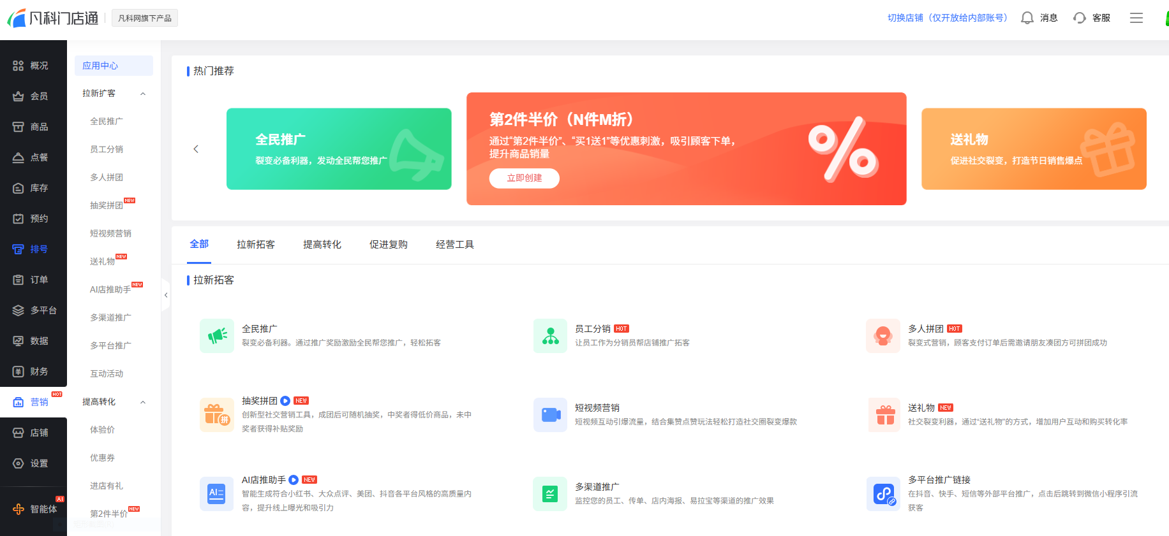Open the 商品 shop icon
This screenshot has height=536, width=1169.
(18, 127)
